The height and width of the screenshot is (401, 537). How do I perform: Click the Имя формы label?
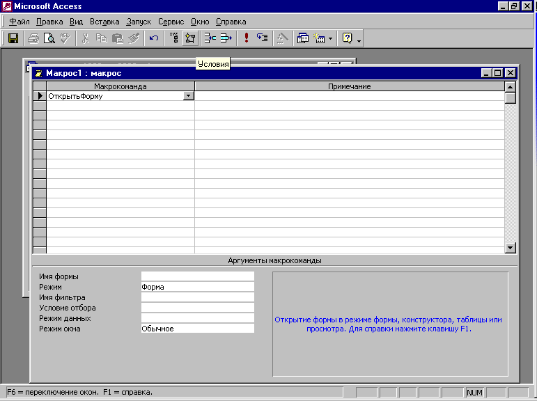tap(59, 276)
